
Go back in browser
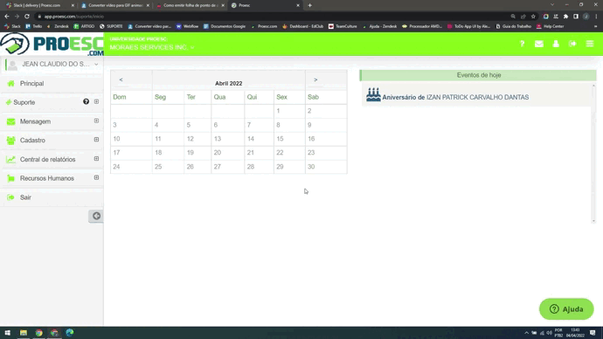pos(6,17)
